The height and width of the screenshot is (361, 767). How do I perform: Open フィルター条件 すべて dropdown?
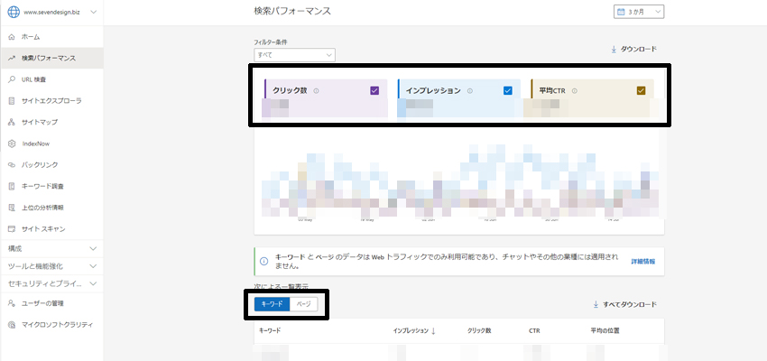(294, 55)
